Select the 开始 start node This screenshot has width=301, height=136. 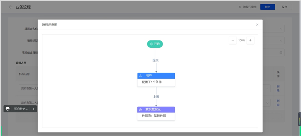tap(155, 44)
